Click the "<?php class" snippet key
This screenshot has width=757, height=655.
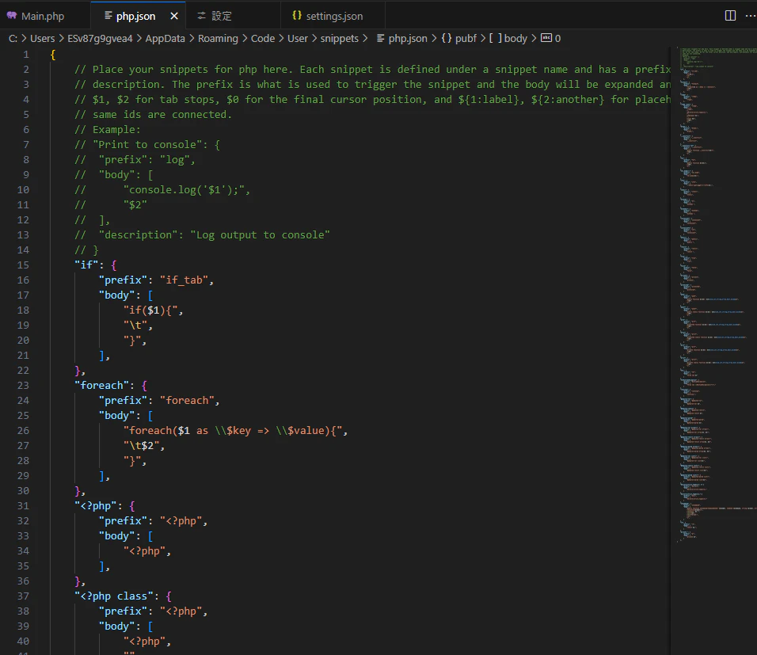[114, 596]
